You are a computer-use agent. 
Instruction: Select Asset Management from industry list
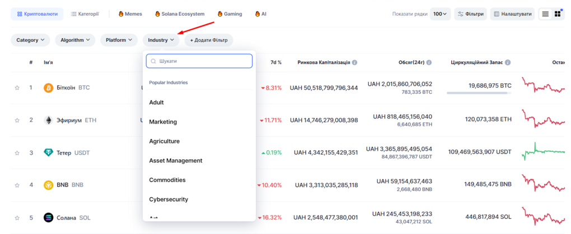point(176,161)
